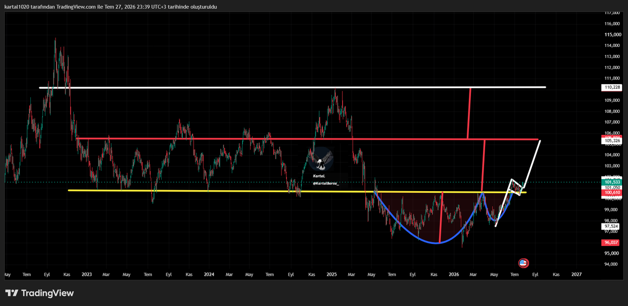
Task: Click the 108,000 price axis tick
Action: [612, 111]
